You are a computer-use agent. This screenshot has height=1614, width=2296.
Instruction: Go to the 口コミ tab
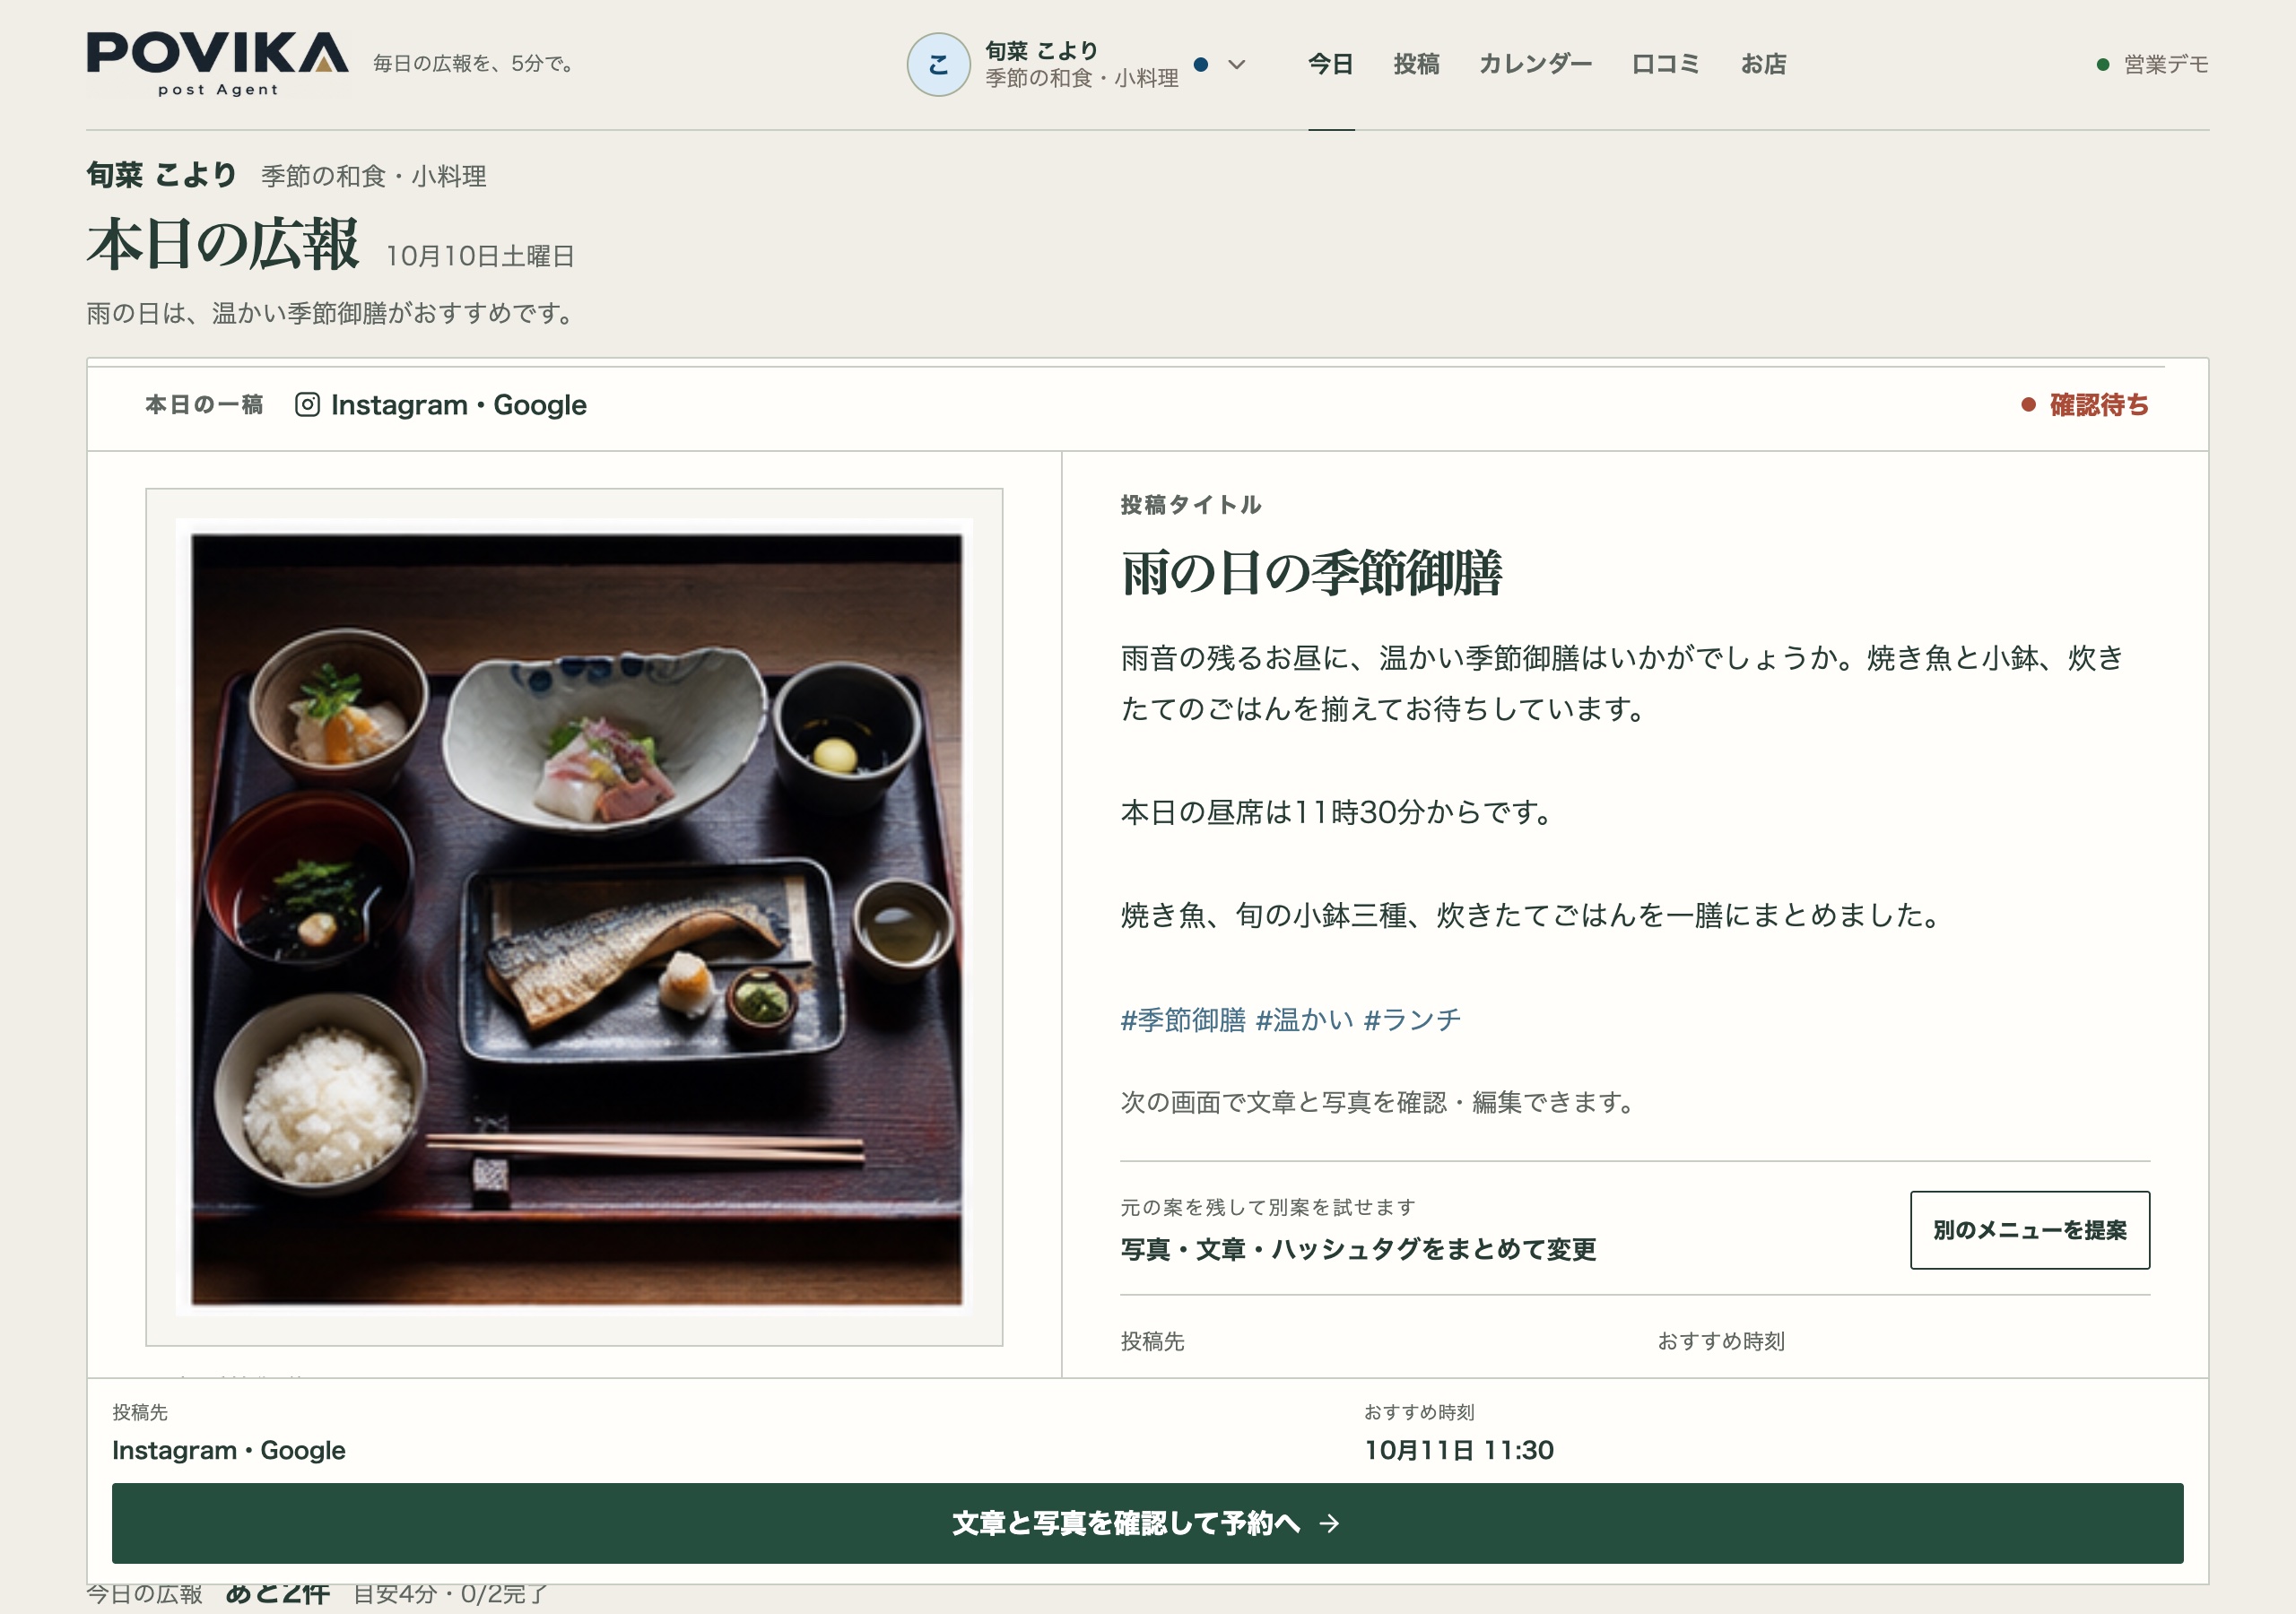click(1665, 64)
